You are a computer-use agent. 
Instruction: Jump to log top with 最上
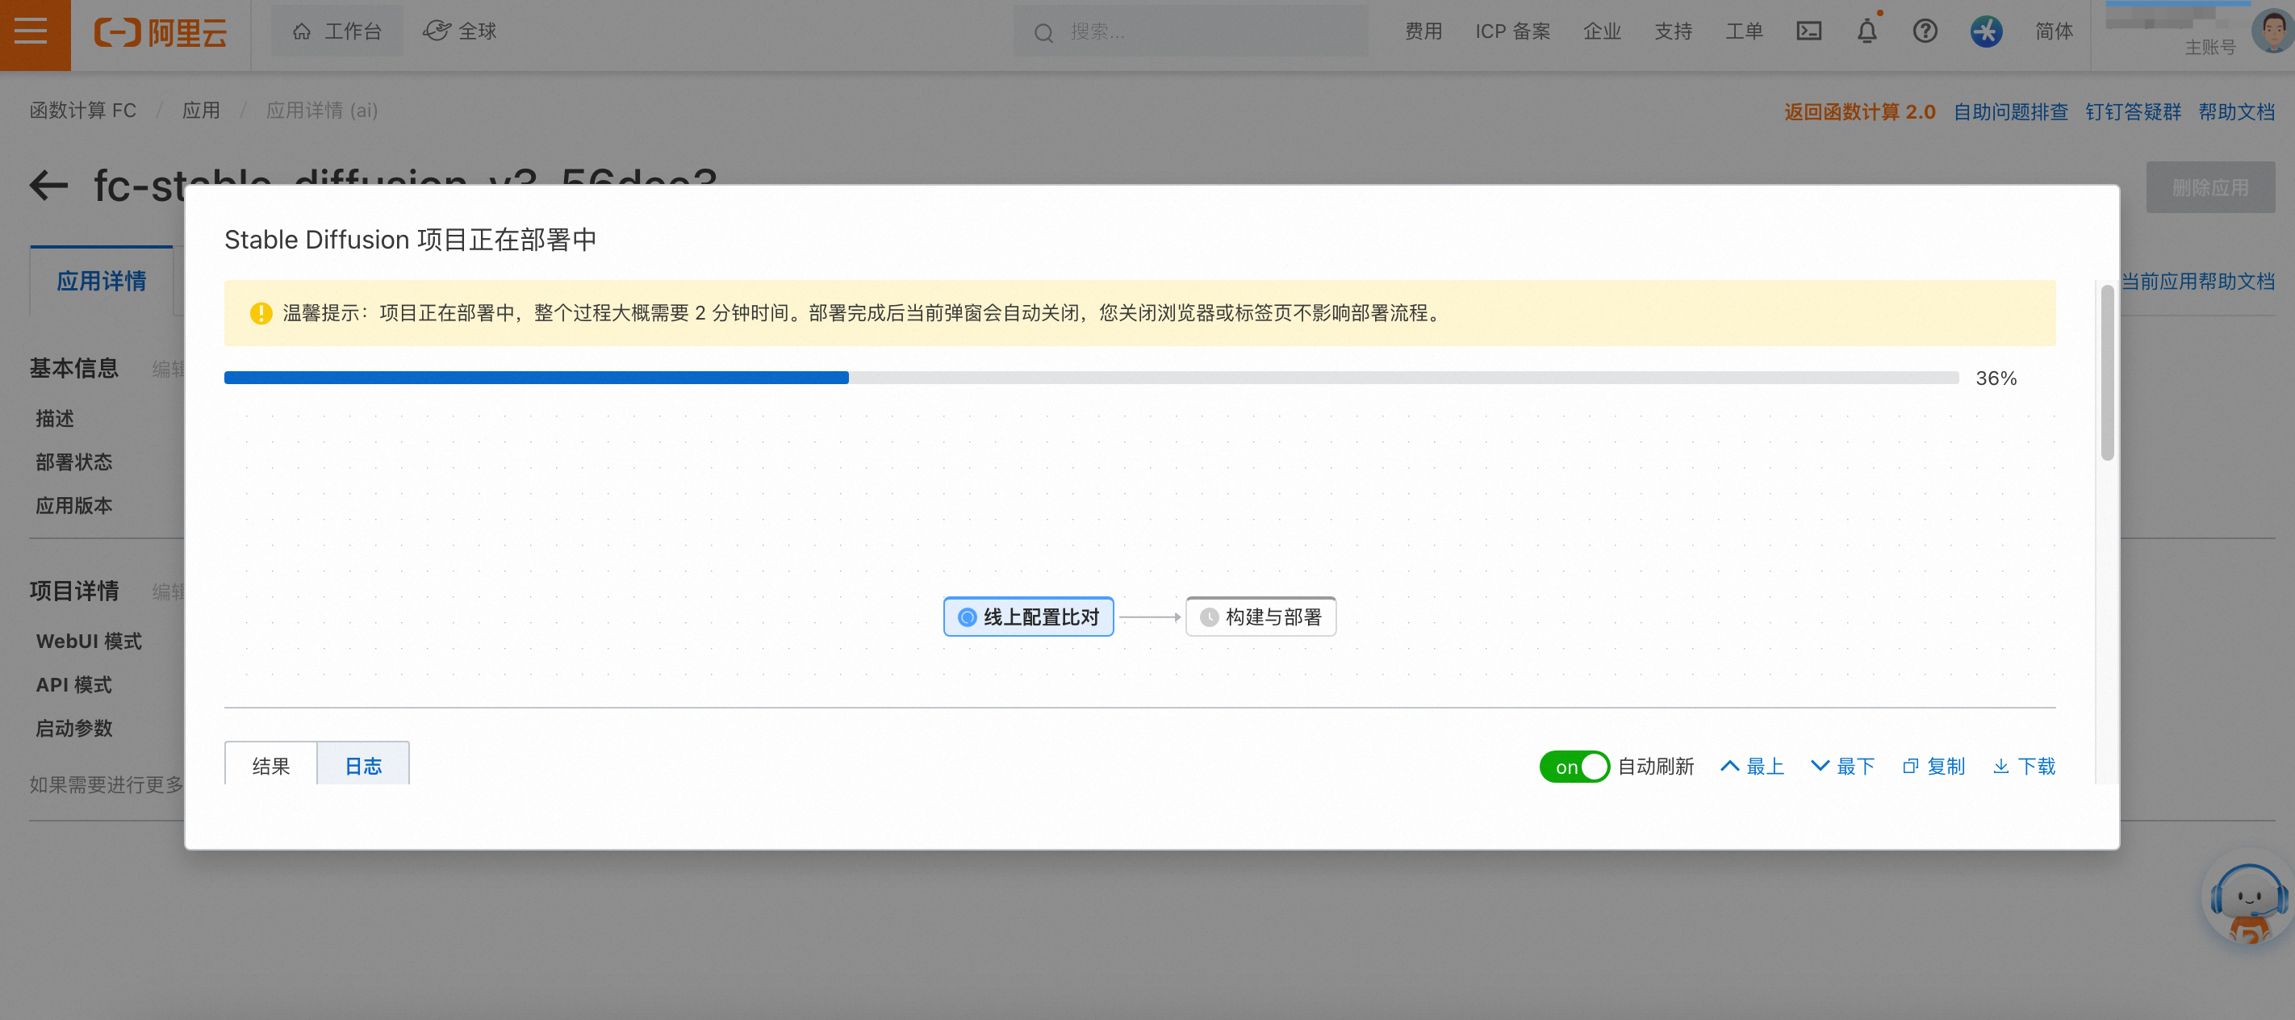point(1752,766)
